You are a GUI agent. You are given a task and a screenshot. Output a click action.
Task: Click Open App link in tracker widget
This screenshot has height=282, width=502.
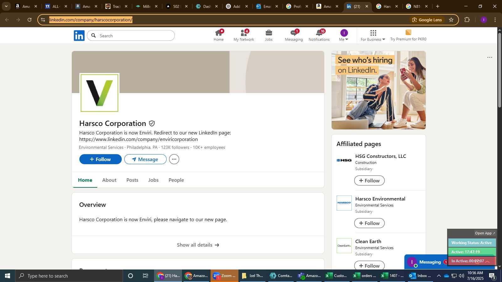tap(485, 233)
